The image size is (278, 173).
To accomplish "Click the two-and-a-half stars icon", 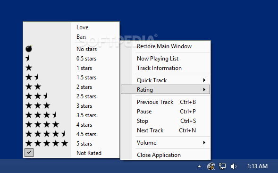I will click(x=36, y=96).
